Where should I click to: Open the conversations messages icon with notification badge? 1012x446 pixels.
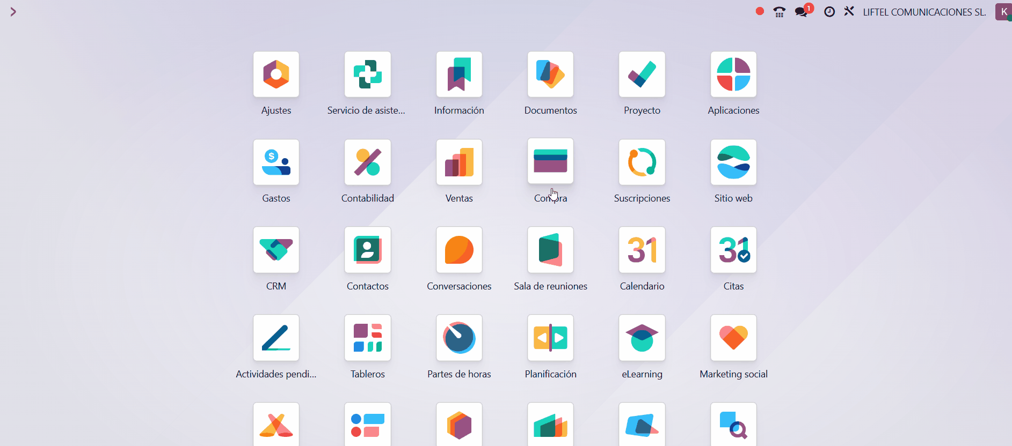coord(802,12)
